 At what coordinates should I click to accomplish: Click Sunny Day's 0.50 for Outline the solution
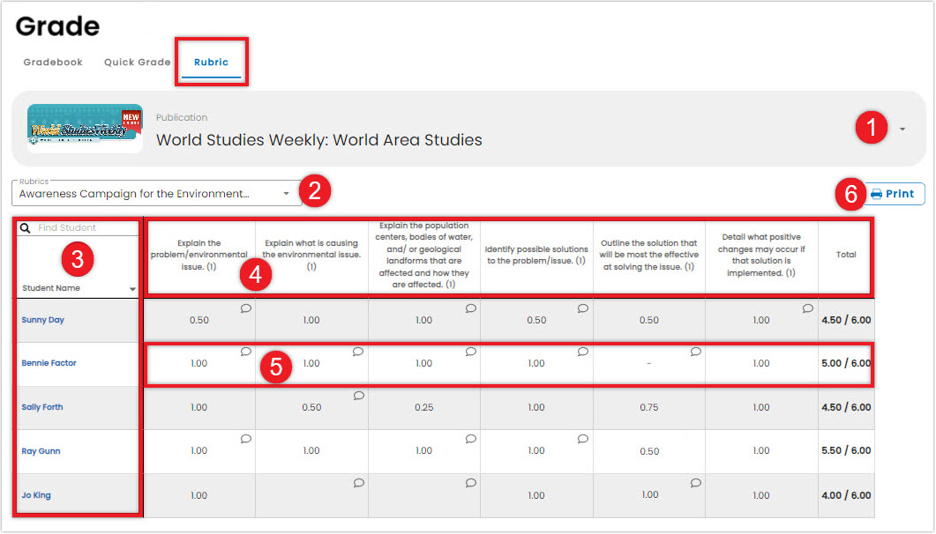[649, 320]
